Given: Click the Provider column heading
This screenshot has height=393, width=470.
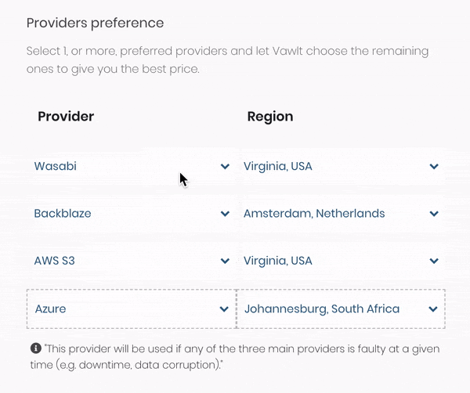Looking at the screenshot, I should [66, 116].
